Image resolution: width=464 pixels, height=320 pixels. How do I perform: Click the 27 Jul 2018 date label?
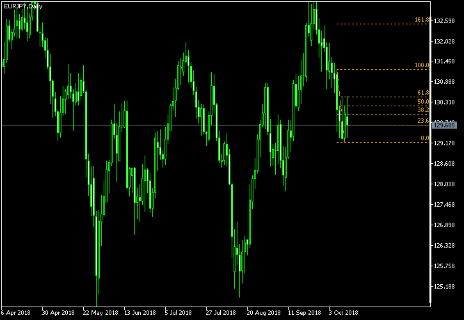(x=221, y=312)
